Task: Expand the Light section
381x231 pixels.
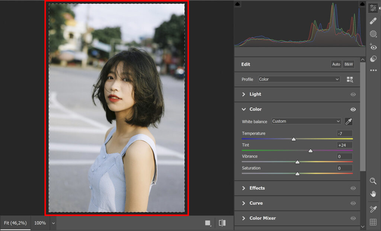Action: click(243, 94)
